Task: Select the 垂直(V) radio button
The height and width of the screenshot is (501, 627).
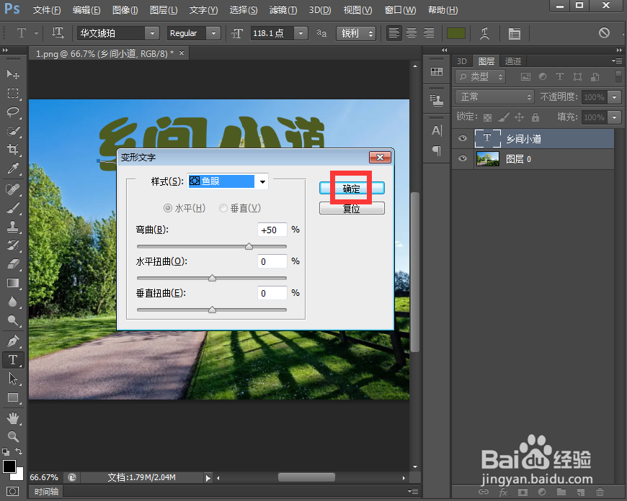Action: (x=223, y=207)
